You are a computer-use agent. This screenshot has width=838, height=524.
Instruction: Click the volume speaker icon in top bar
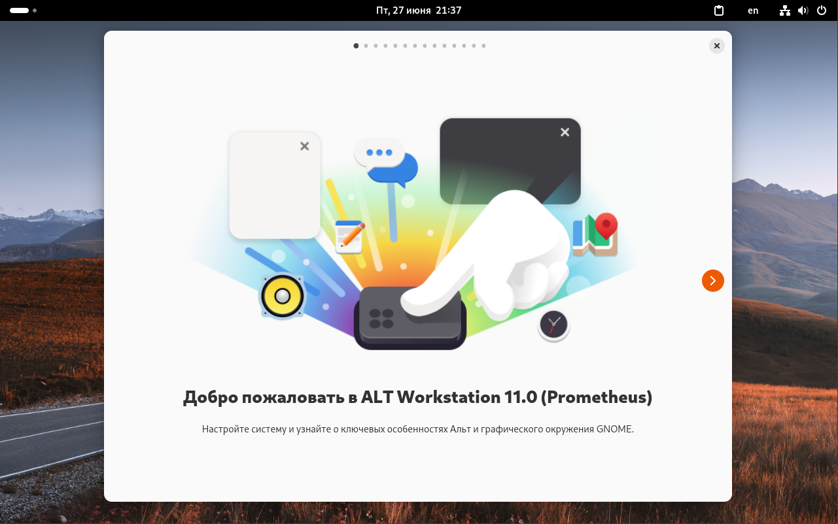(x=803, y=10)
